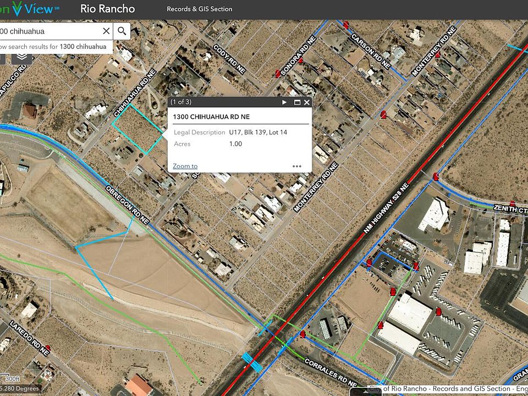
Task: Clear the search text with the X
Action: [x=106, y=31]
